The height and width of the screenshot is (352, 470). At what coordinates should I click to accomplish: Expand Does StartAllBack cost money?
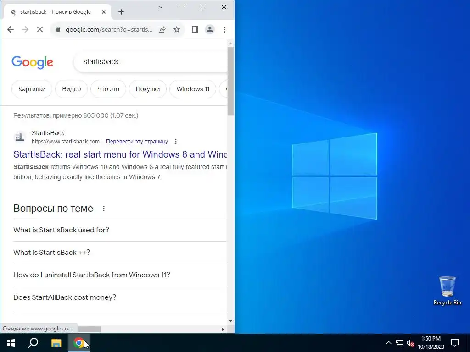click(x=120, y=297)
